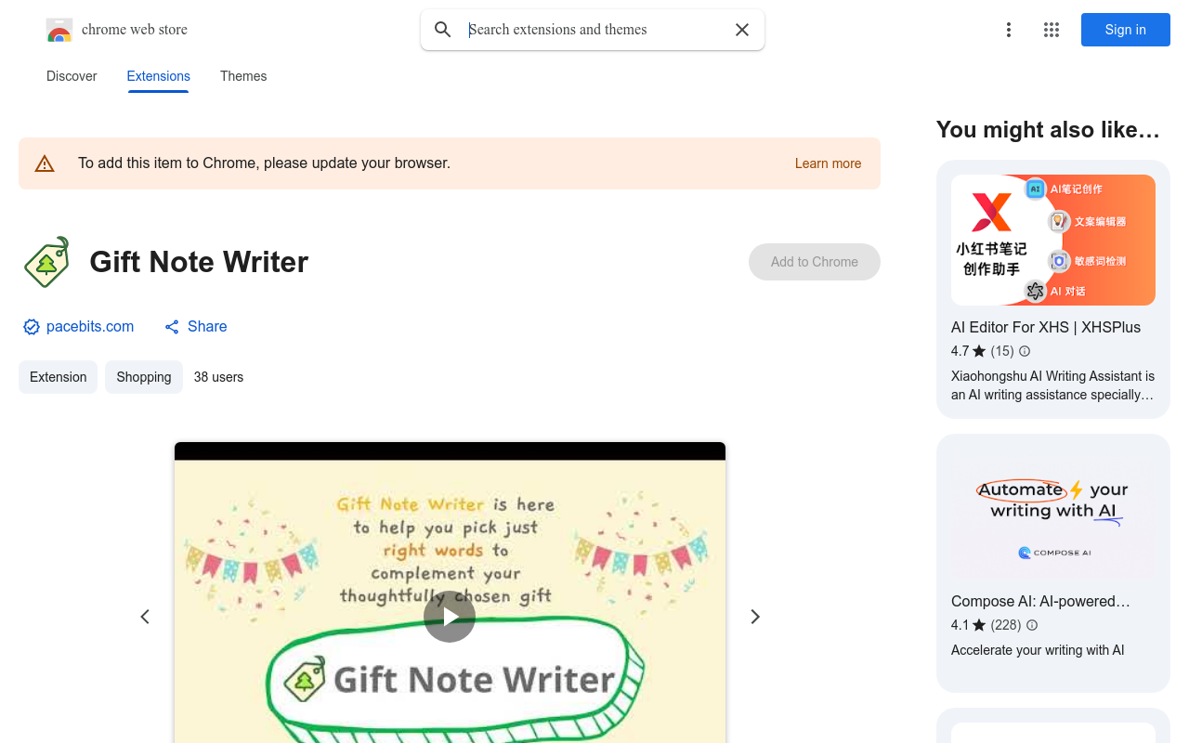Go to the next screenshot with right arrow
The width and height of the screenshot is (1189, 743).
[755, 617]
